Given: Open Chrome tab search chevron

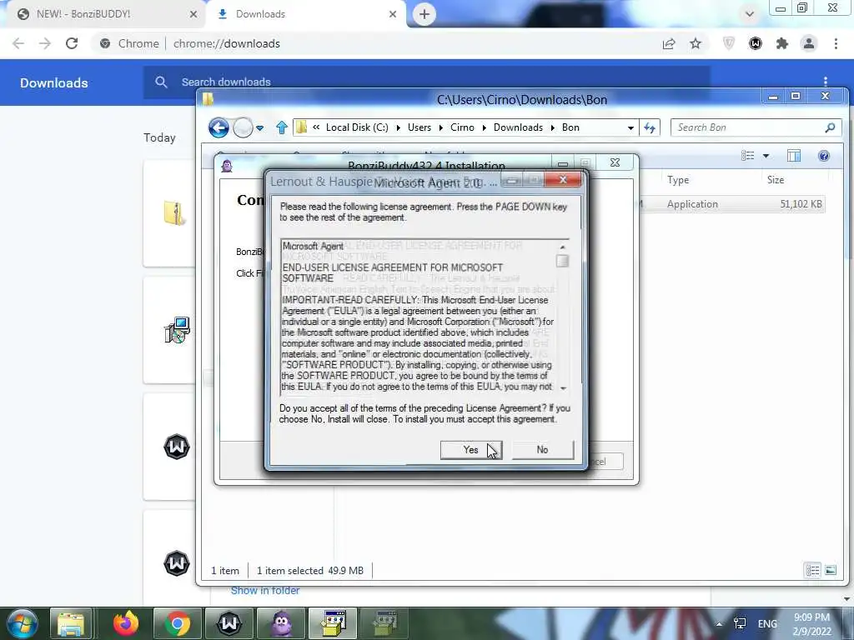Looking at the screenshot, I should pos(750,14).
